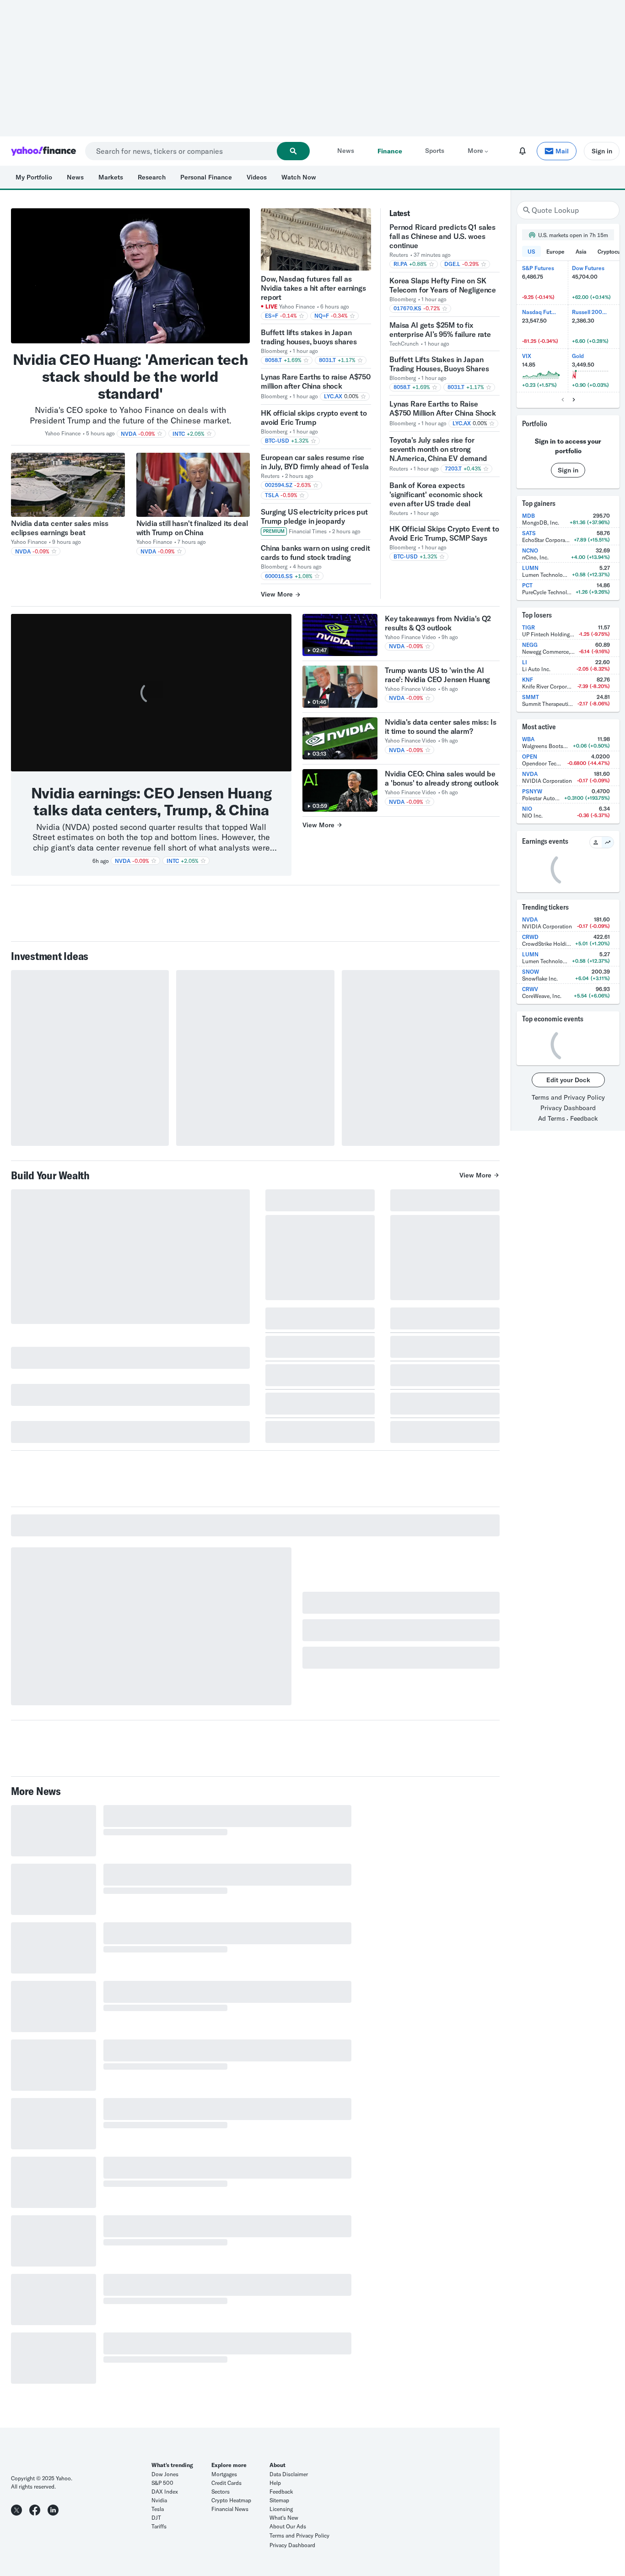Open the notifications bell
Screen dimensions: 625x2576
pyautogui.click(x=522, y=151)
